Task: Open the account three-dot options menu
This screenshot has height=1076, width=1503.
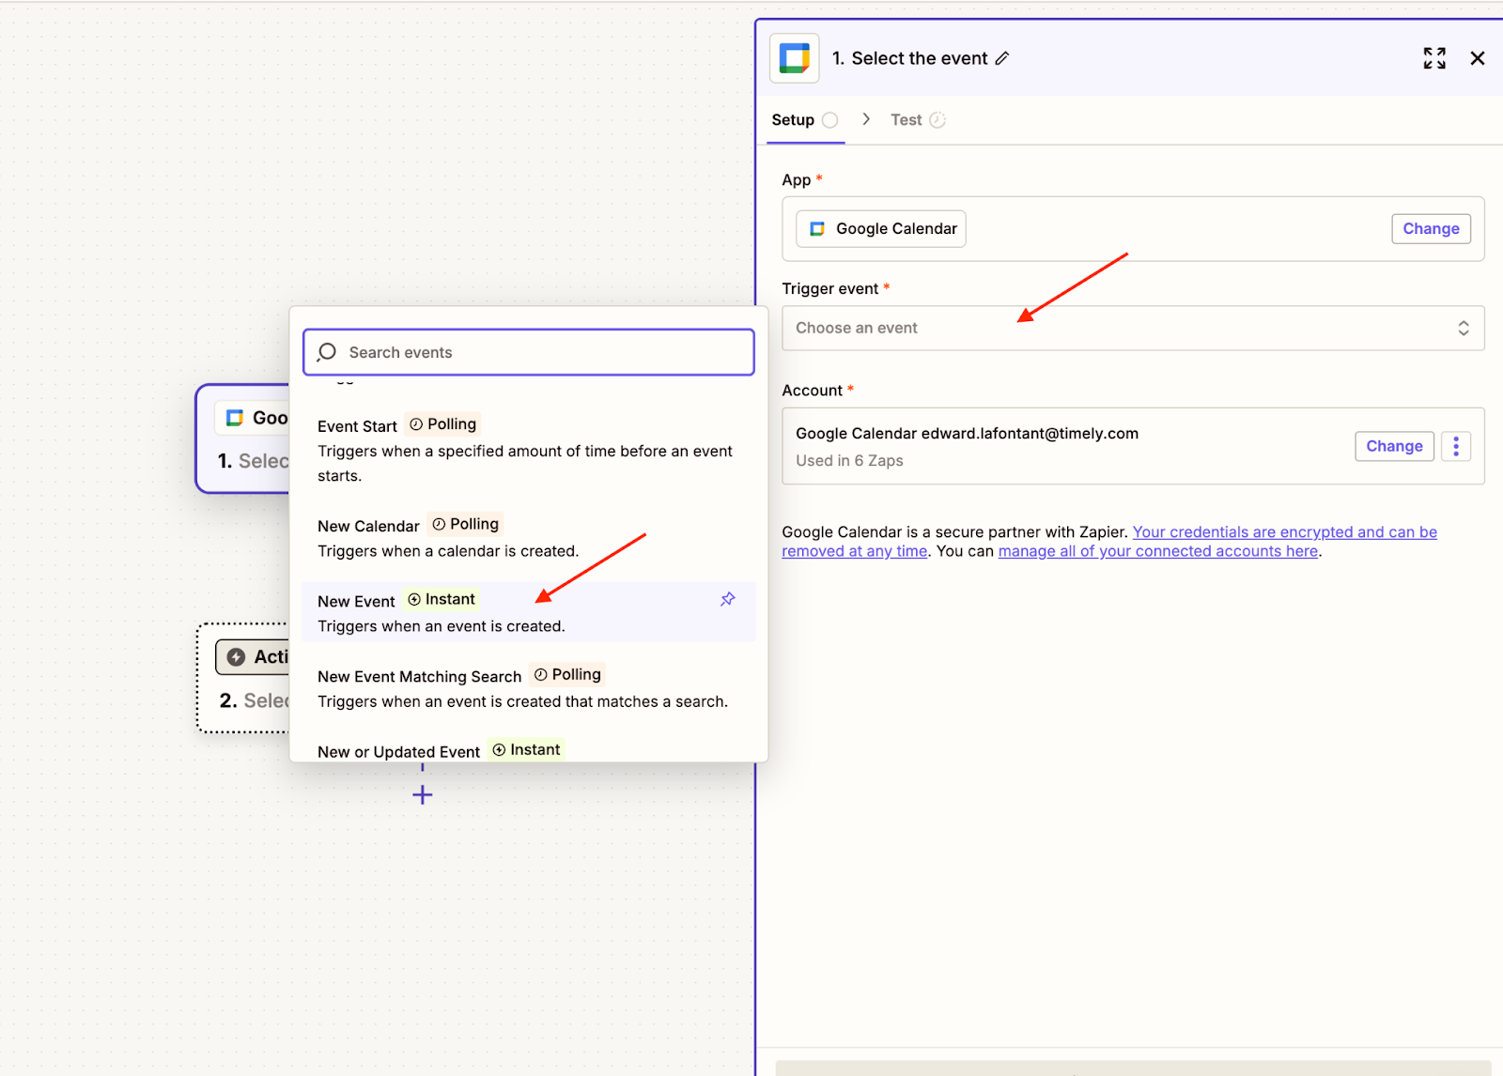Action: coord(1455,446)
